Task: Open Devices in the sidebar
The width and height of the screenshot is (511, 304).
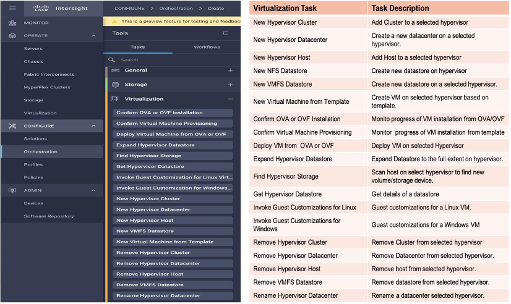Action: pos(33,203)
